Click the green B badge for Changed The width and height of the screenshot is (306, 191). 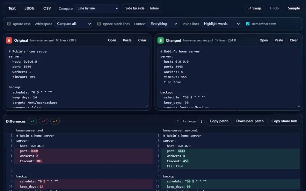point(160,40)
